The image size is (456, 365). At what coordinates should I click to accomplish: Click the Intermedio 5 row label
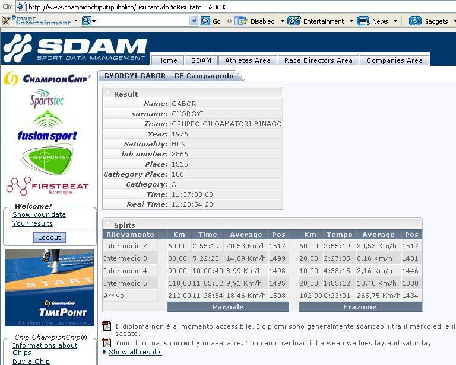[125, 283]
